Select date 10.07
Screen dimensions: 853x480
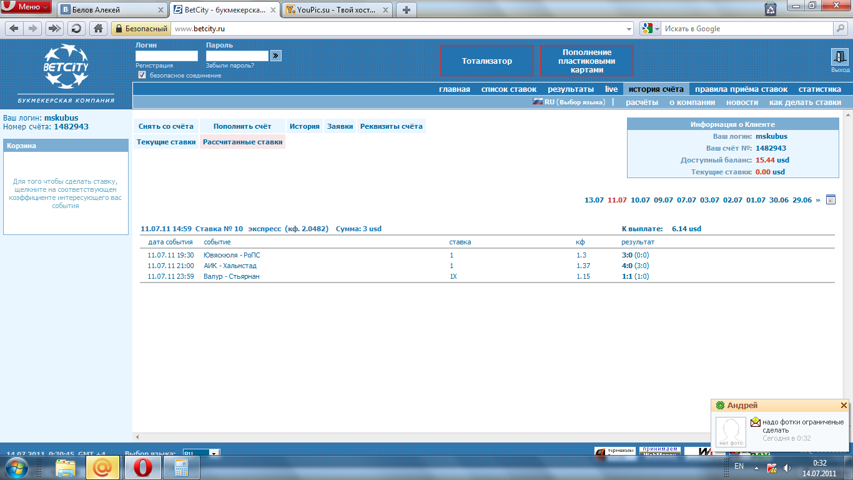[x=640, y=200]
